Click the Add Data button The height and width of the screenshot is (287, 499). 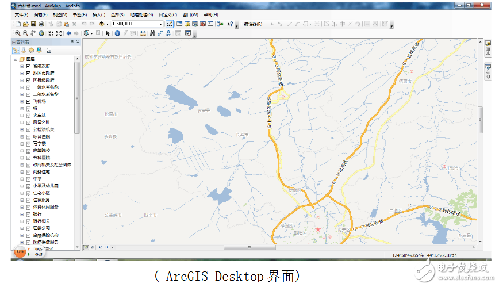coord(102,24)
